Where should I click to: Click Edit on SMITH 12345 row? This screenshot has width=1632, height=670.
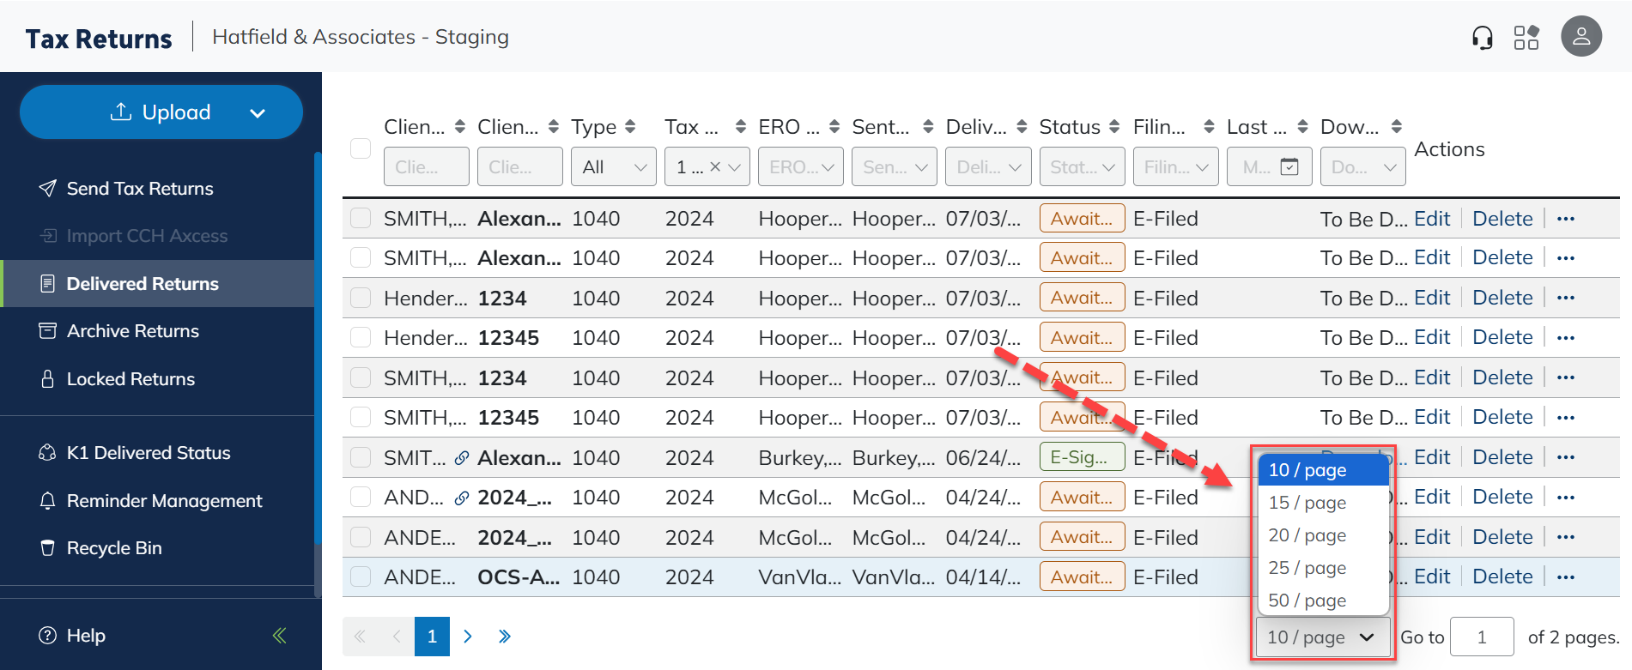1431,418
